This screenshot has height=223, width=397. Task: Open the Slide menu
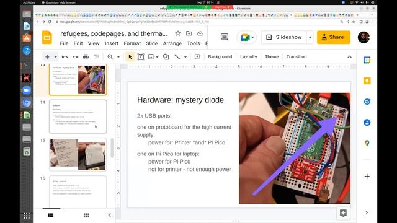(x=152, y=43)
